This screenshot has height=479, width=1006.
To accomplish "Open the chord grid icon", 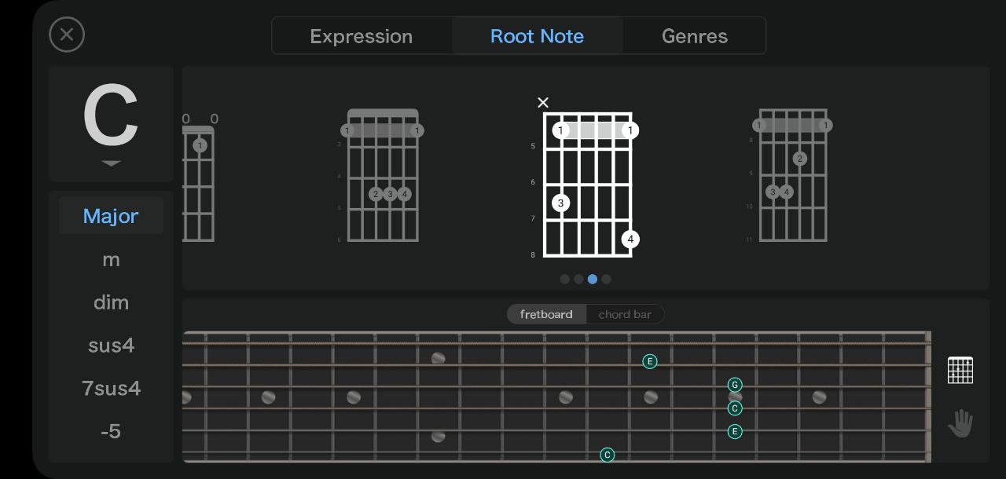I will pyautogui.click(x=960, y=370).
